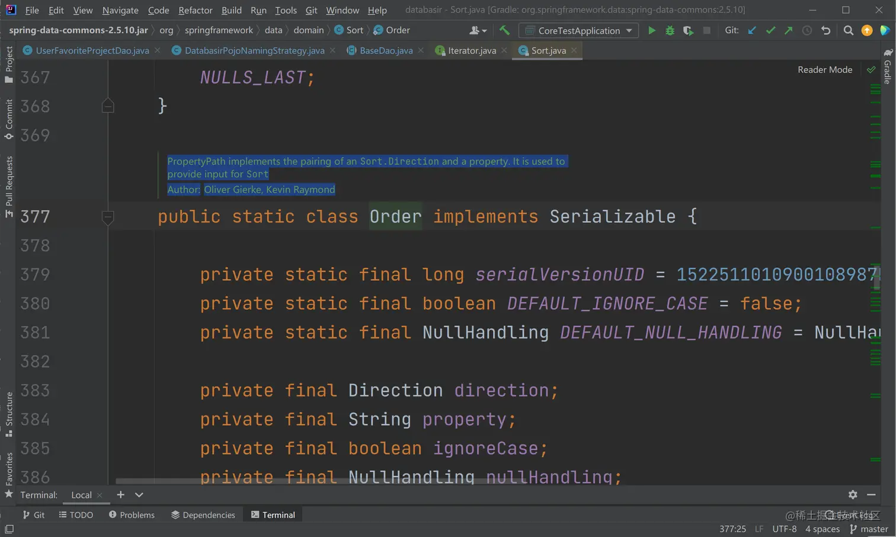Collapse the fold marker at line 368

[x=108, y=106]
